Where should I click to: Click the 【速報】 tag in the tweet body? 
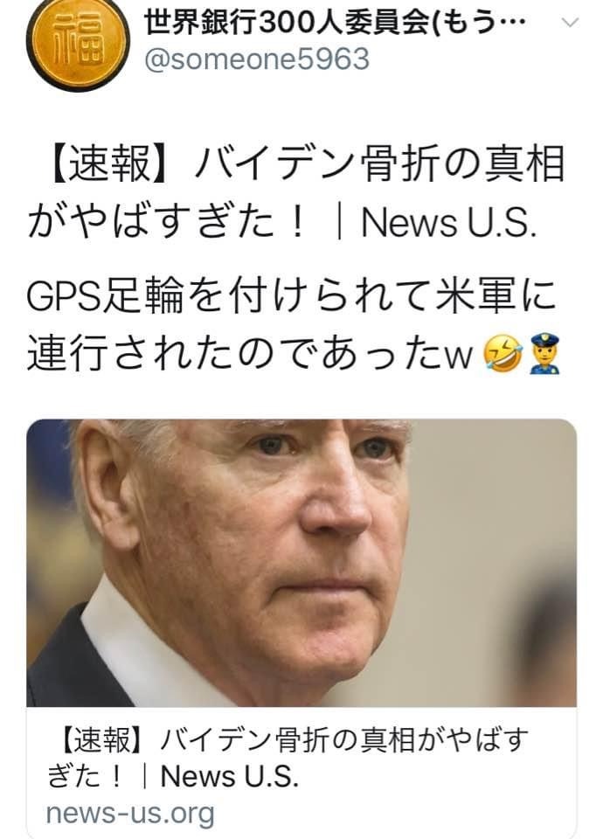(107, 163)
